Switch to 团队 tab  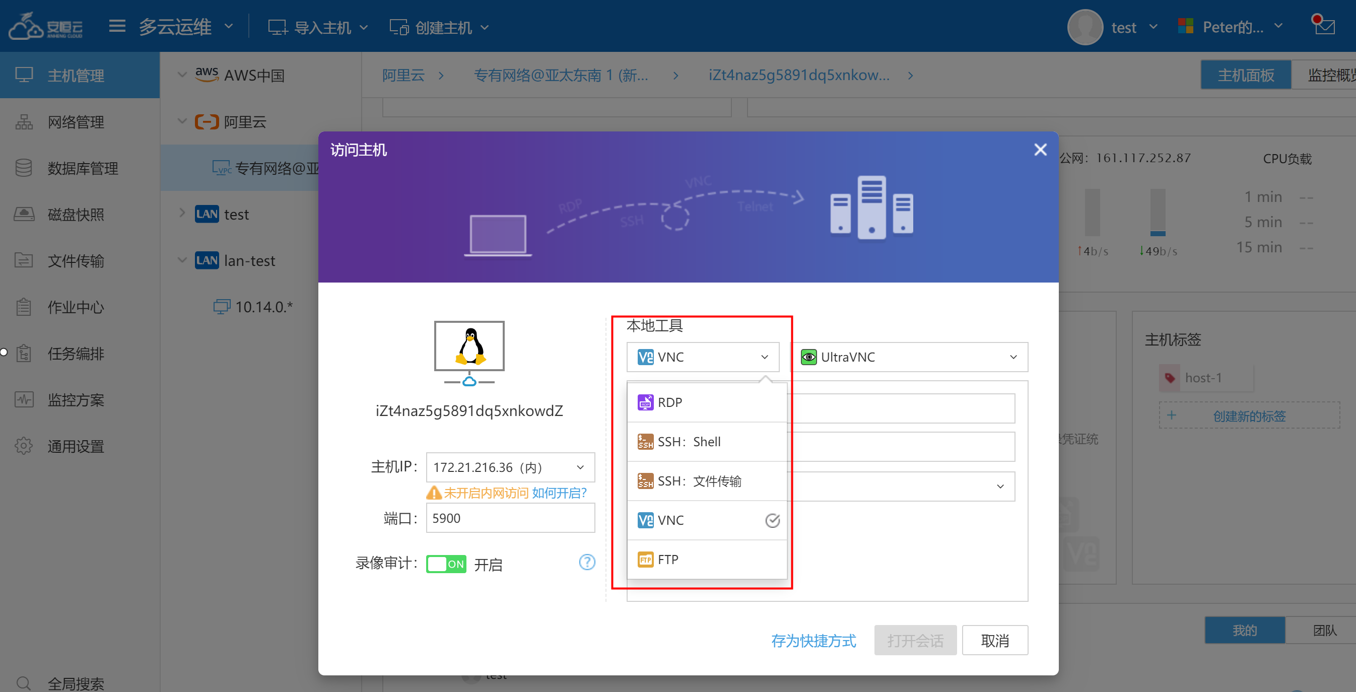point(1321,630)
